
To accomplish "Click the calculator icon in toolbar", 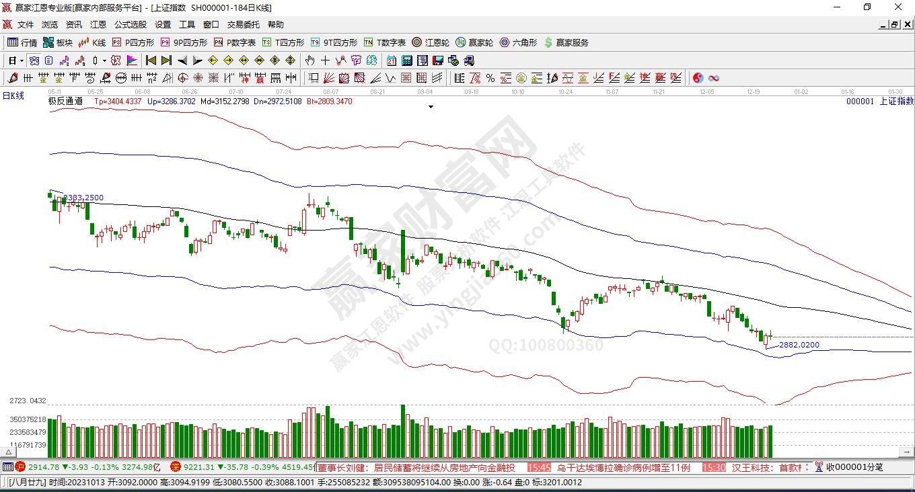I will 406,60.
